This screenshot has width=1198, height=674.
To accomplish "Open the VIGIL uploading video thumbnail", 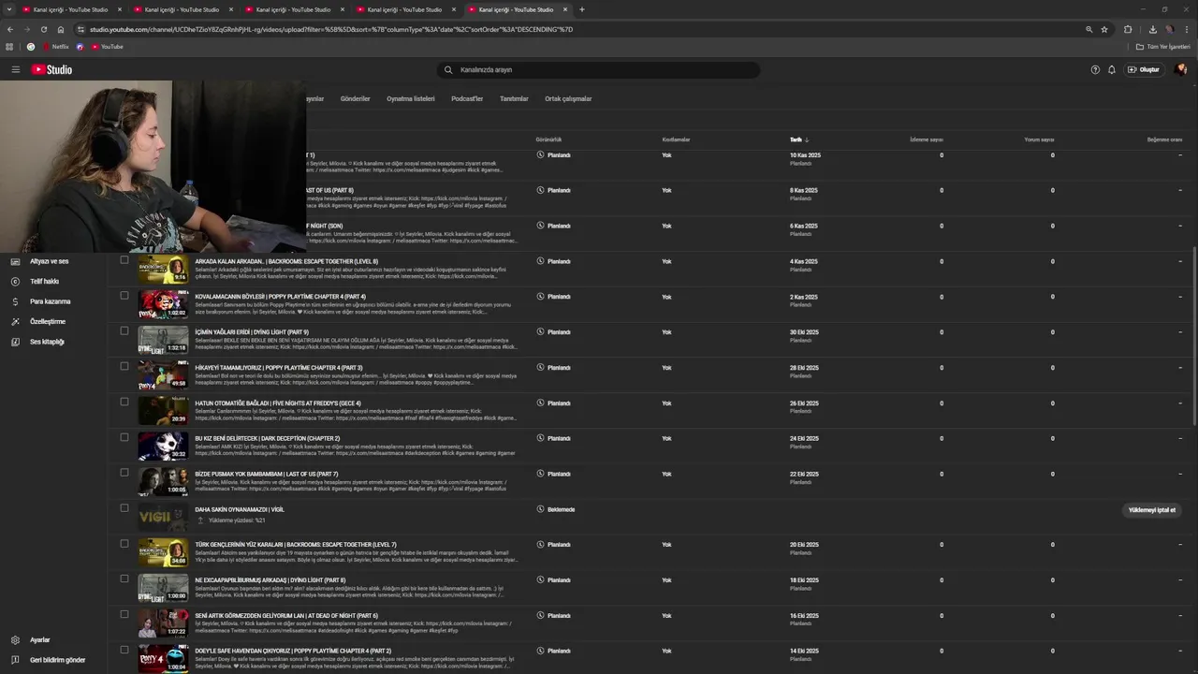I will pos(163,516).
